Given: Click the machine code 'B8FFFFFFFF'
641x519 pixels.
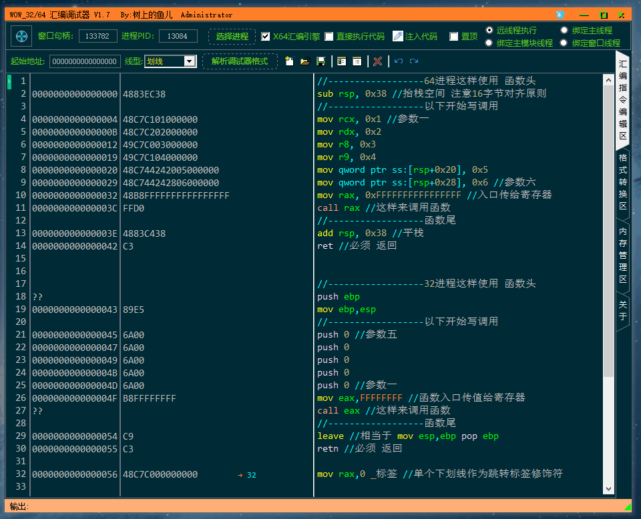Looking at the screenshot, I should [149, 398].
